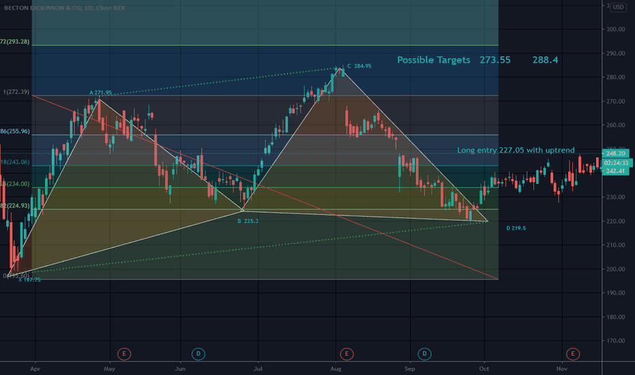
Task: Click the 170.00 price axis label
Action: 615,341
